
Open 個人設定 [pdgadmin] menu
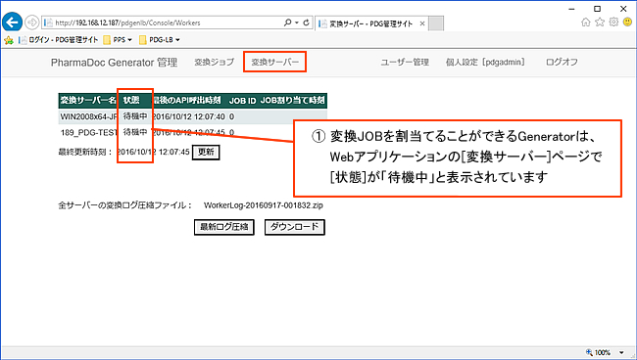point(485,62)
